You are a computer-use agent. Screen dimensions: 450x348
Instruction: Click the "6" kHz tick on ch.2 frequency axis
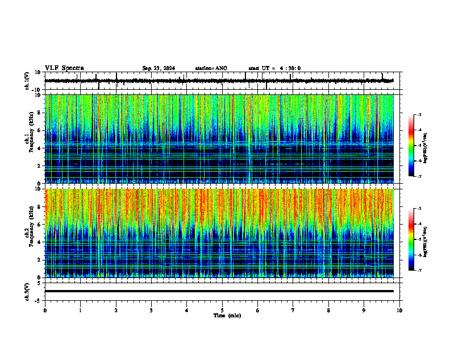[x=40, y=225]
